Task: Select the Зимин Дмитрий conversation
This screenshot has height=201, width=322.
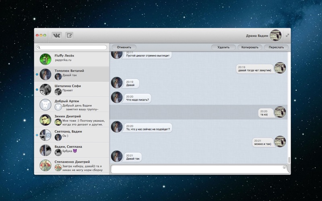Action: pyautogui.click(x=72, y=119)
